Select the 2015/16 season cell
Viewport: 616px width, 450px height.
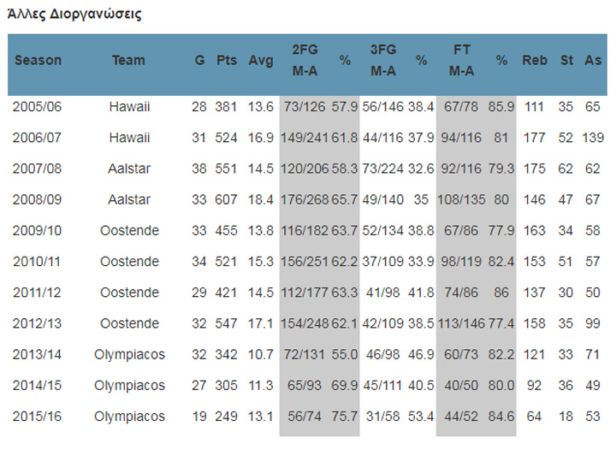38,417
